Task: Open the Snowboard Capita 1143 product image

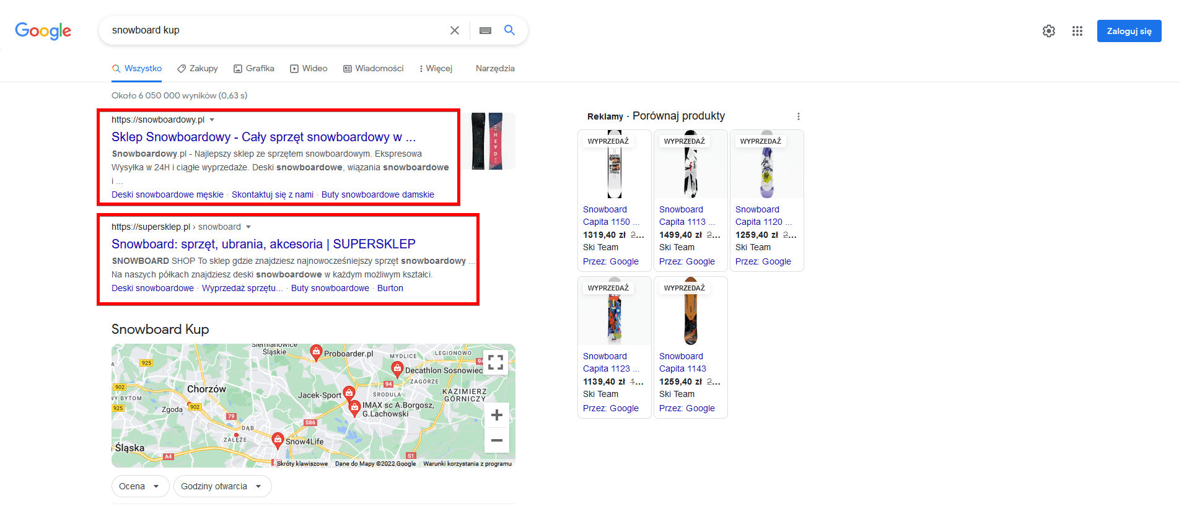Action: click(691, 311)
